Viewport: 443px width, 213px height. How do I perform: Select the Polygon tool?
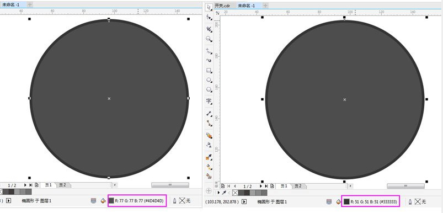pyautogui.click(x=209, y=89)
